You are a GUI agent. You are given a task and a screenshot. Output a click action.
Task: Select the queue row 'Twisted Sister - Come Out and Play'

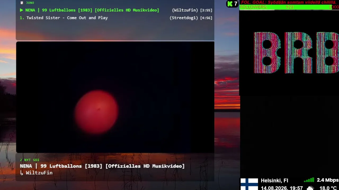(116, 18)
